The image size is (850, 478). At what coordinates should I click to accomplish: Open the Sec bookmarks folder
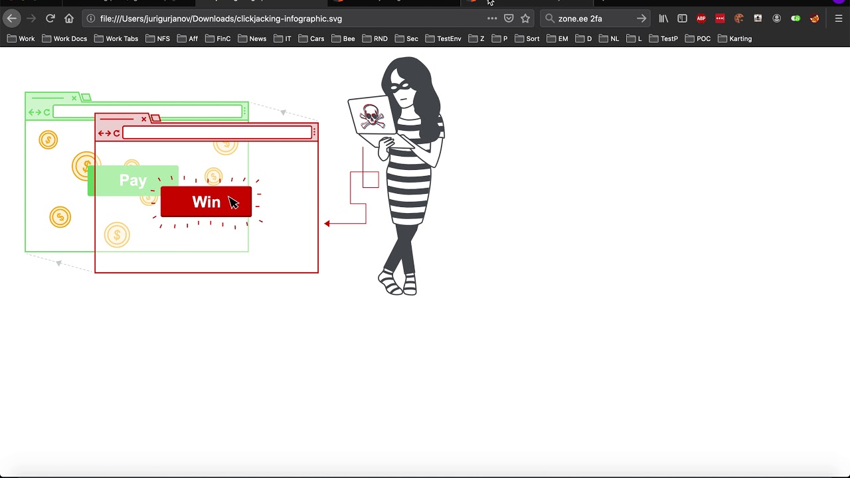tap(406, 39)
